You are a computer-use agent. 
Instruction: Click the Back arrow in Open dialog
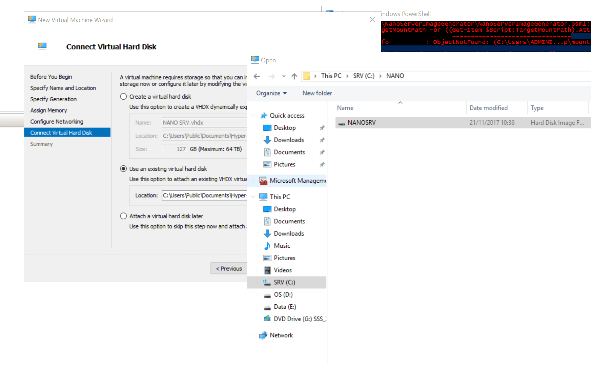pos(257,76)
